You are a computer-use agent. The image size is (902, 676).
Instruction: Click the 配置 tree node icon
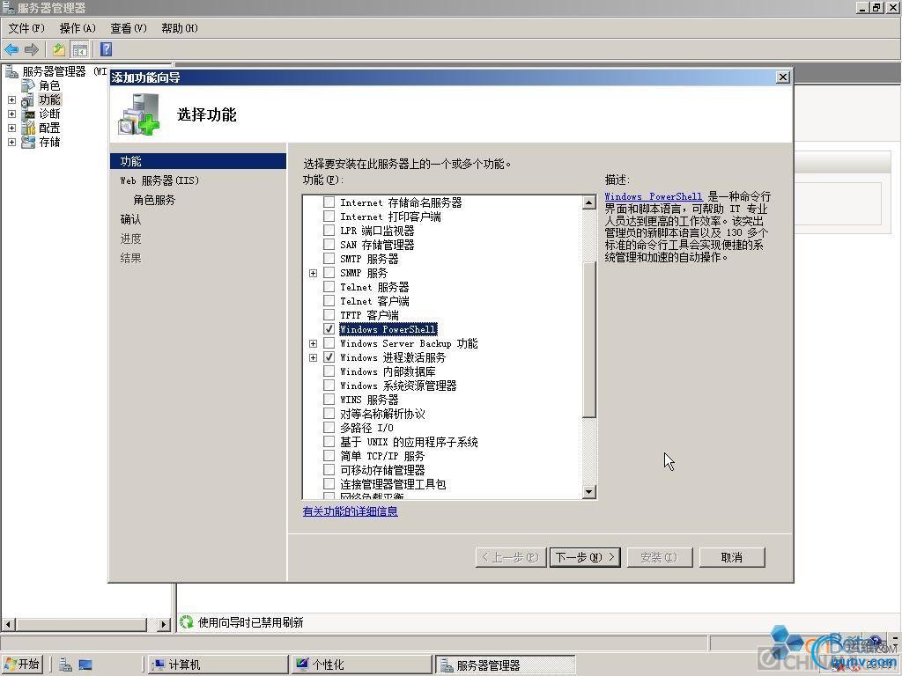pyautogui.click(x=27, y=129)
